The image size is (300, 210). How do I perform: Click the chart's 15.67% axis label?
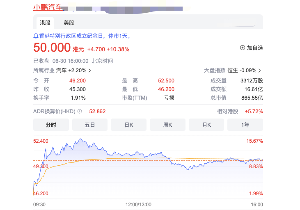(255, 141)
